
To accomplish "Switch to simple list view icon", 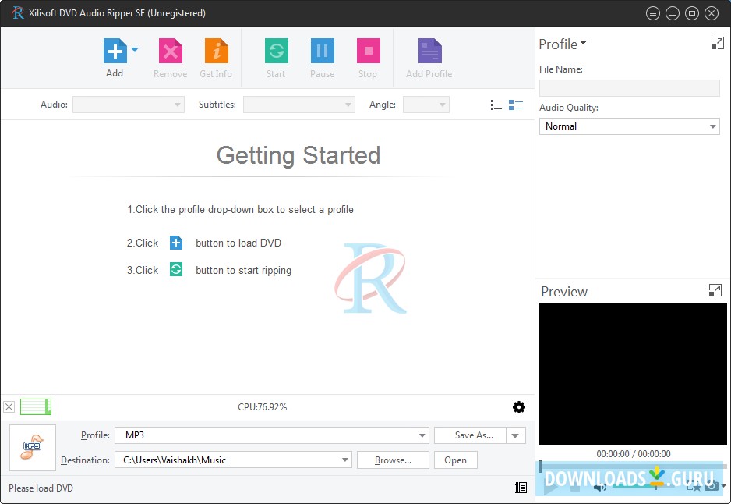I will 496,105.
